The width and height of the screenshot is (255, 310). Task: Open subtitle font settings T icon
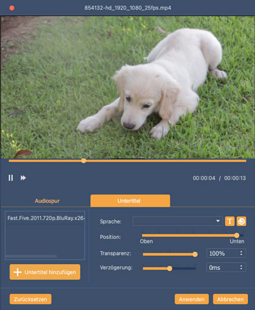click(230, 222)
